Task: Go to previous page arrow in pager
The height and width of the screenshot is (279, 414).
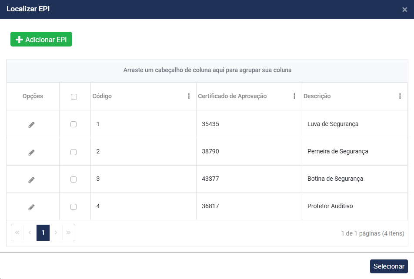Action: [30, 232]
